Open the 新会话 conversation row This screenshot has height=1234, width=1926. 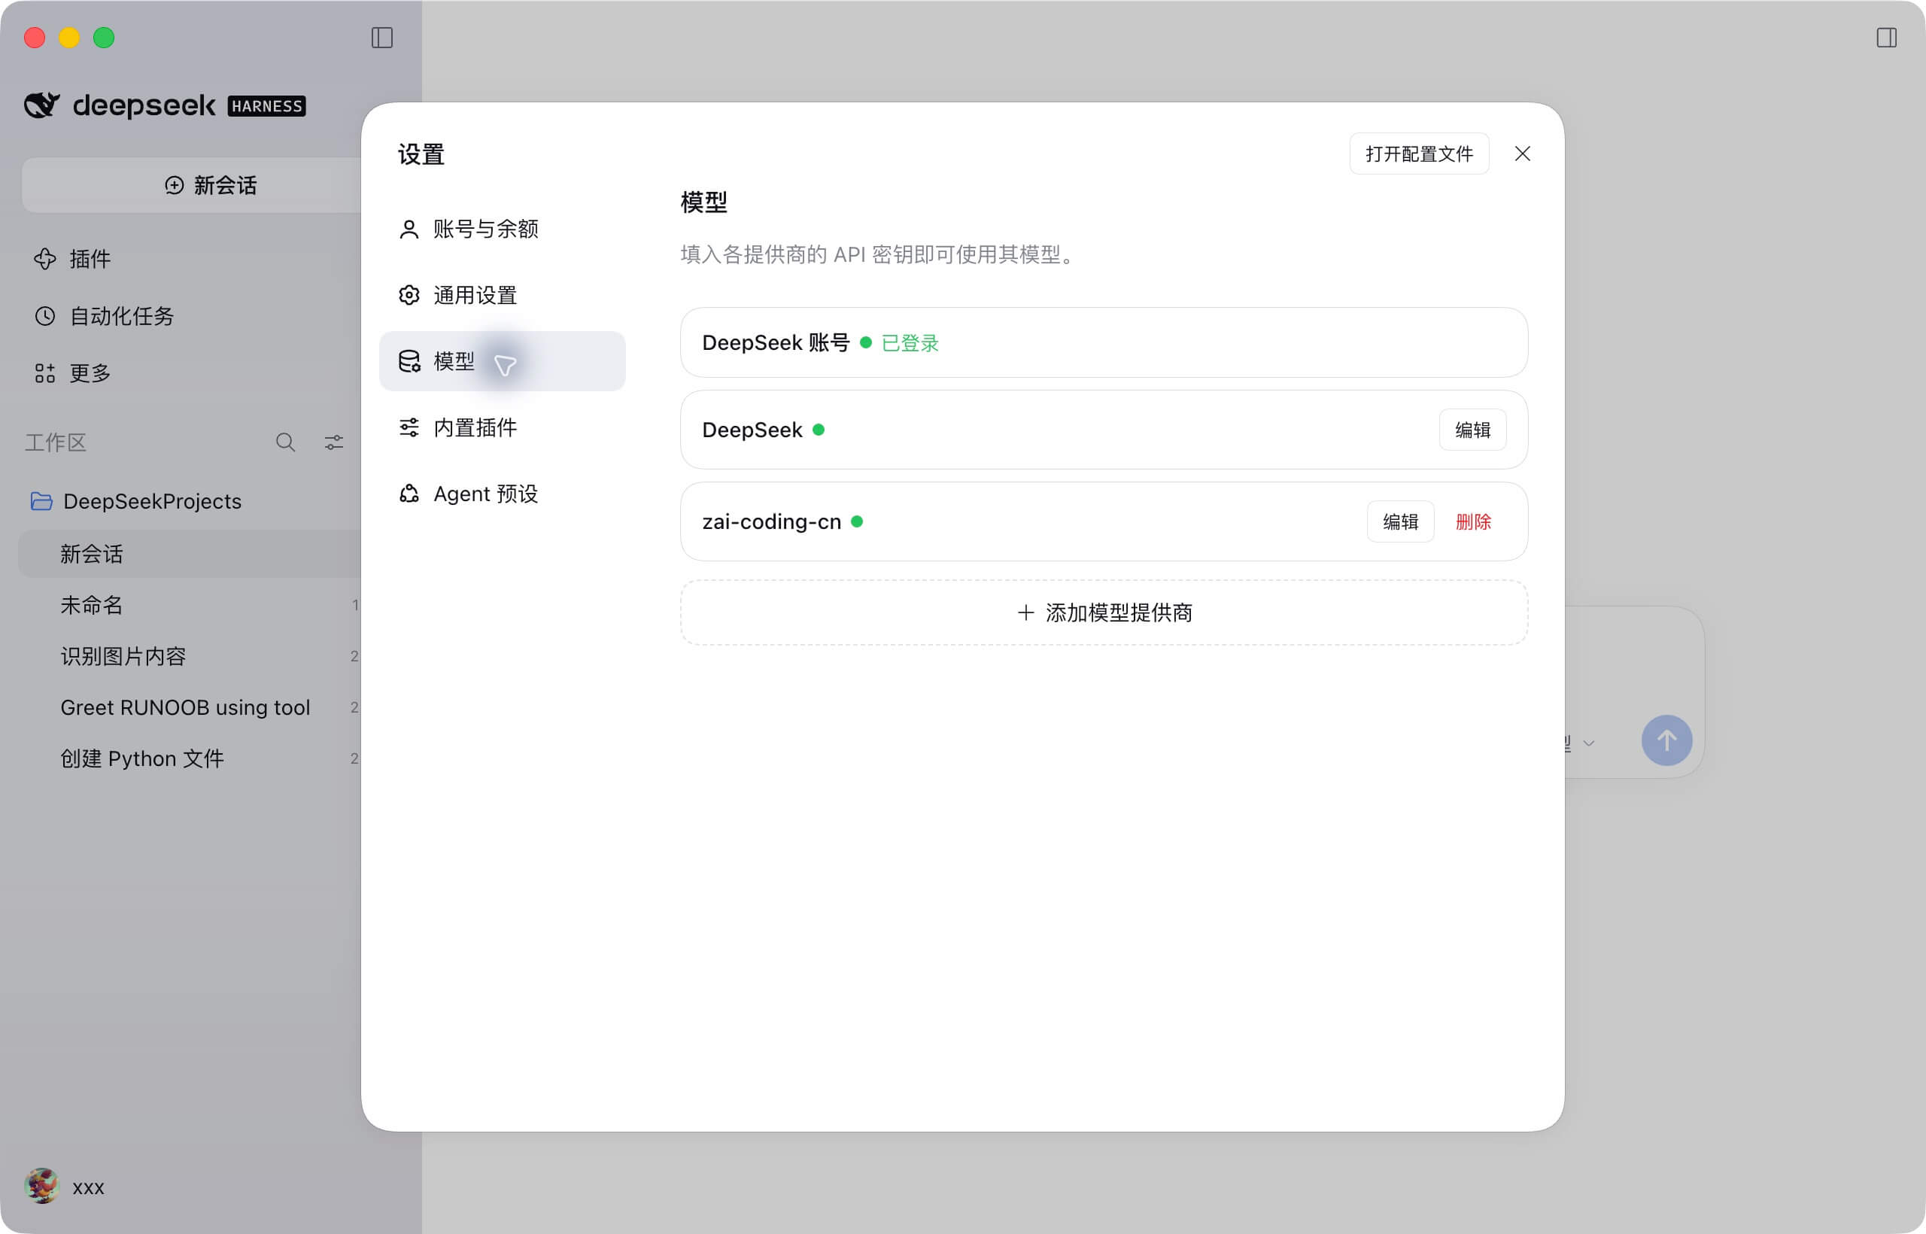pyautogui.click(x=190, y=554)
